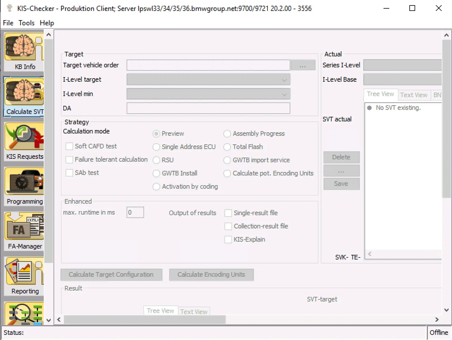Open the KB Info sidebar icon

[x=24, y=52]
